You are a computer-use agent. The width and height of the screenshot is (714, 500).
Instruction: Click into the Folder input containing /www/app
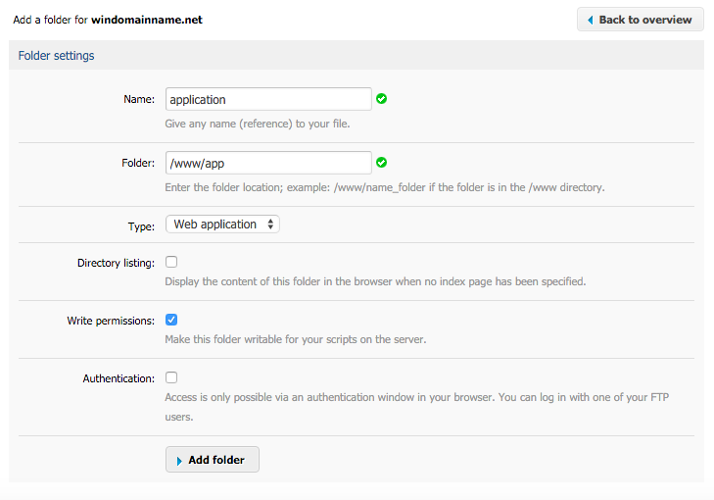pos(268,163)
